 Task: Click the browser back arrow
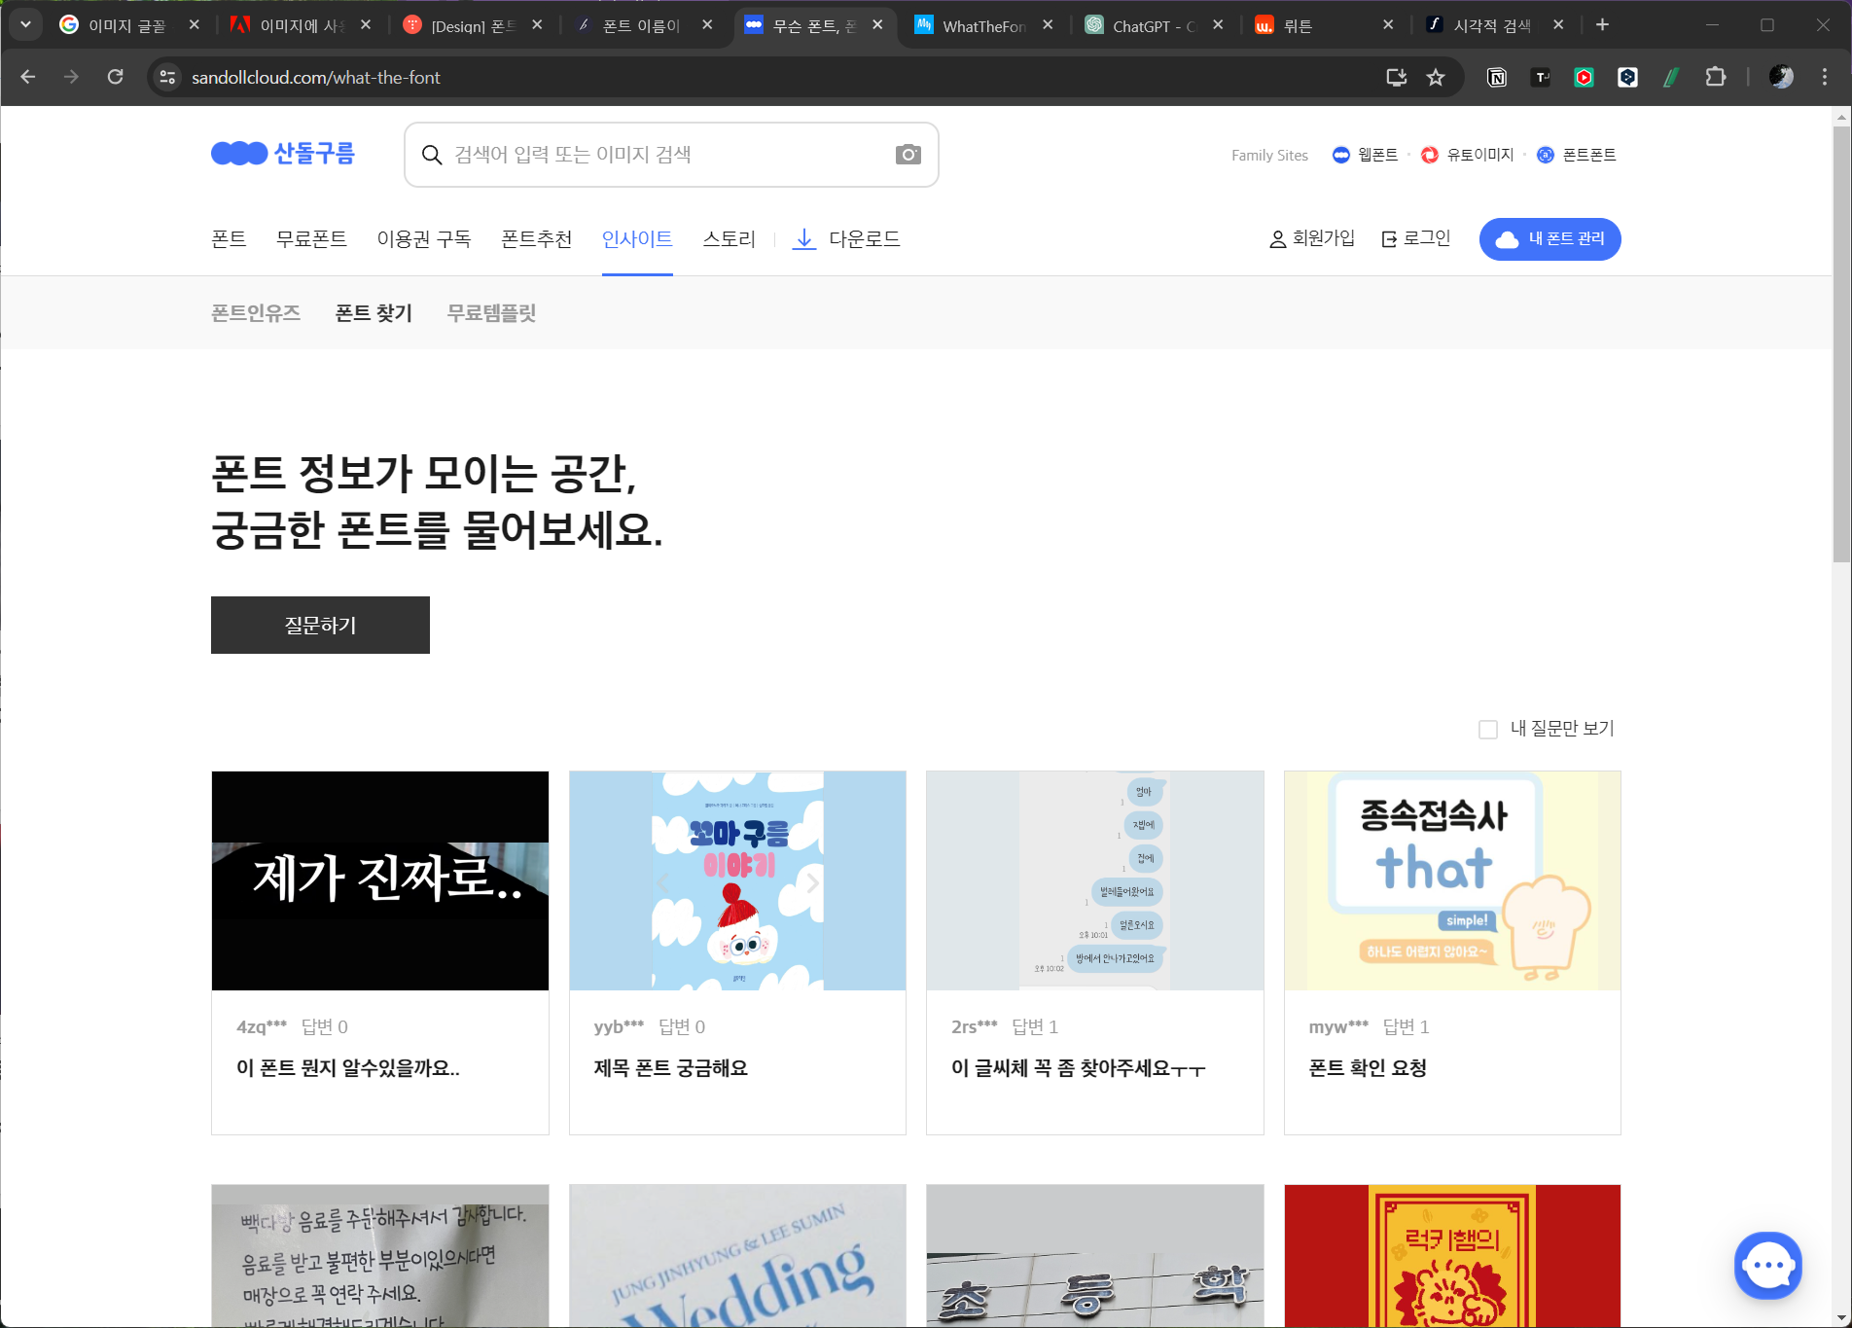(x=28, y=77)
